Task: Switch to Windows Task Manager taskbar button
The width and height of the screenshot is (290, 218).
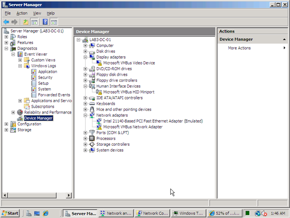Action: tap(188, 213)
